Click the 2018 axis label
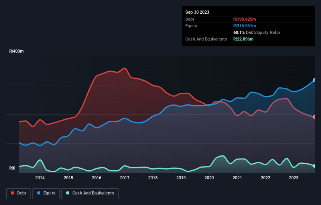This screenshot has height=205, width=321. [153, 178]
